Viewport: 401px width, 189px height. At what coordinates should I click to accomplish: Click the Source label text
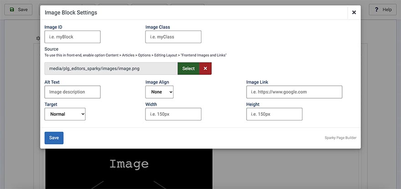click(51, 49)
